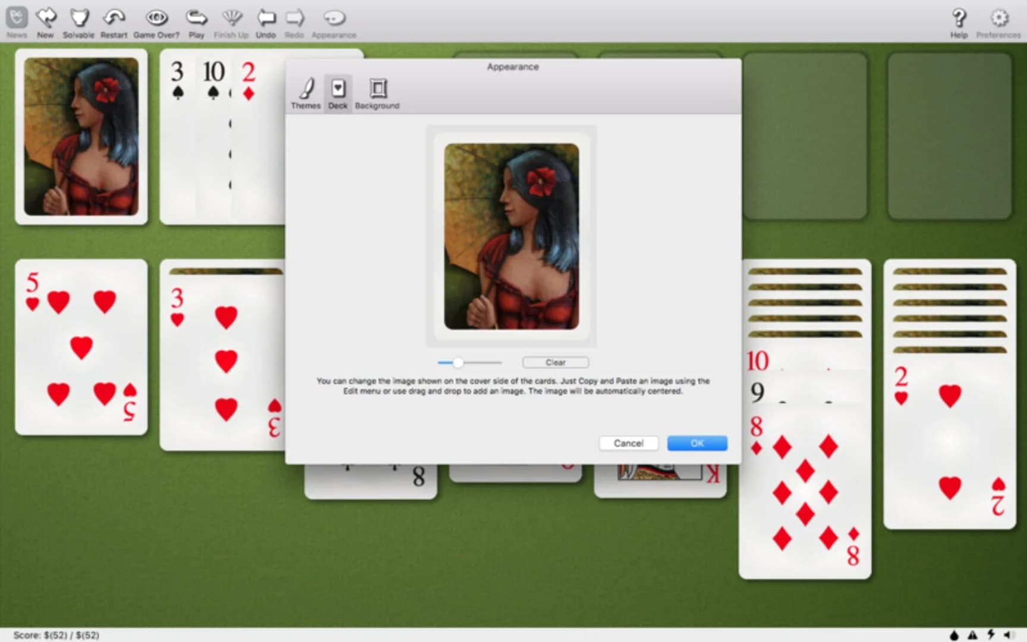The height and width of the screenshot is (642, 1027).
Task: Open the Help panel
Action: (x=958, y=18)
